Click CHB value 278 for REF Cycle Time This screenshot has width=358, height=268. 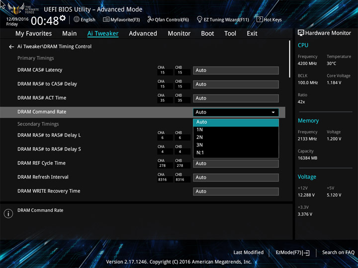tap(180, 166)
